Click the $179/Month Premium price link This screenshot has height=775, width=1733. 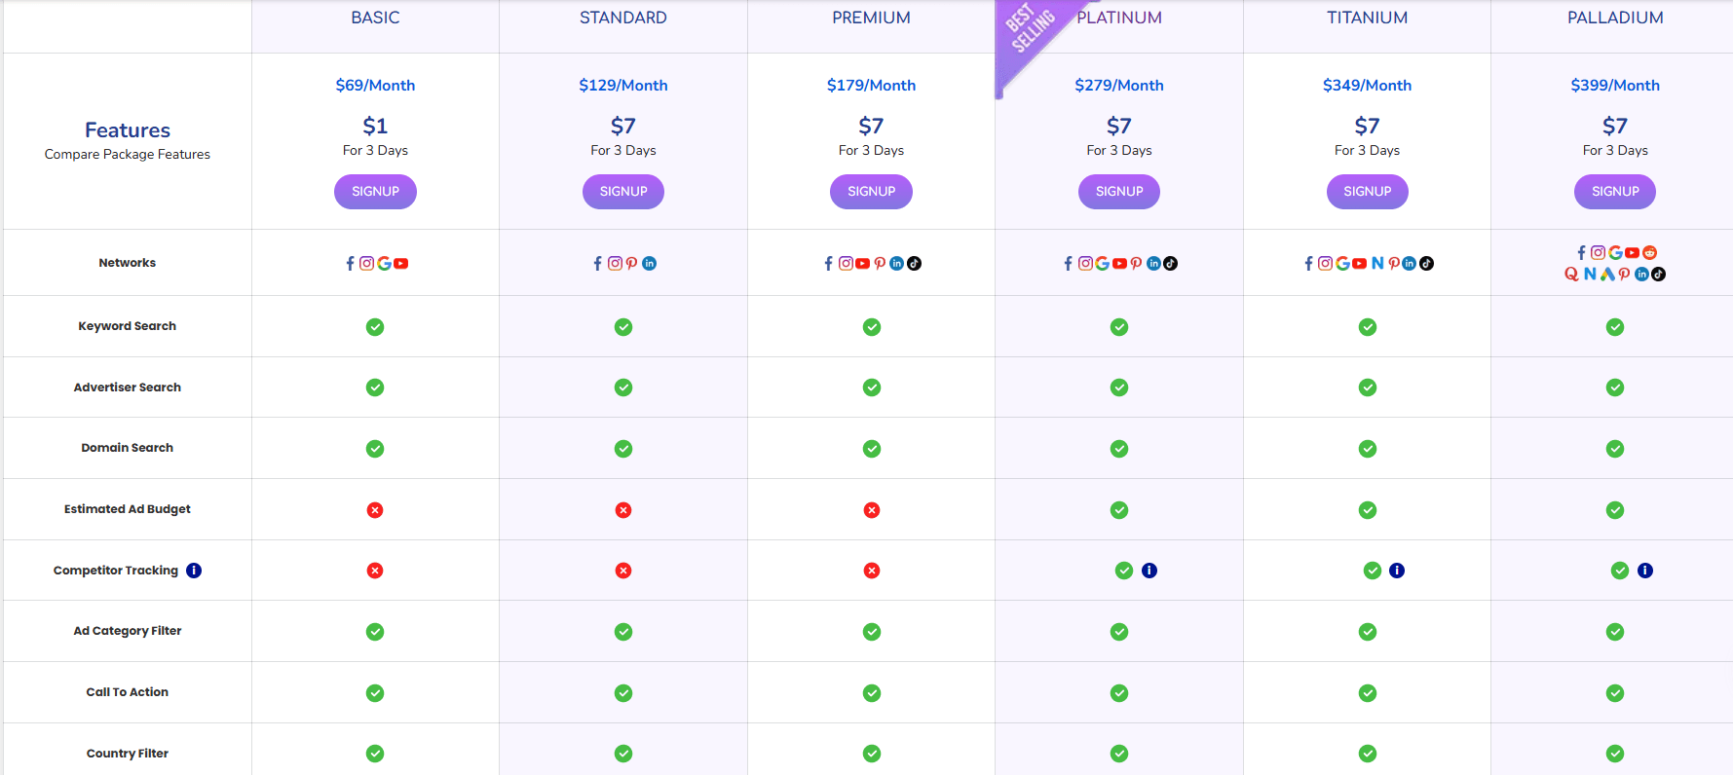pyautogui.click(x=871, y=86)
